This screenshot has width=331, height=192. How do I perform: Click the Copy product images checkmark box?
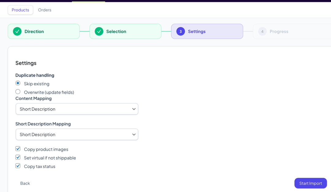(17, 149)
